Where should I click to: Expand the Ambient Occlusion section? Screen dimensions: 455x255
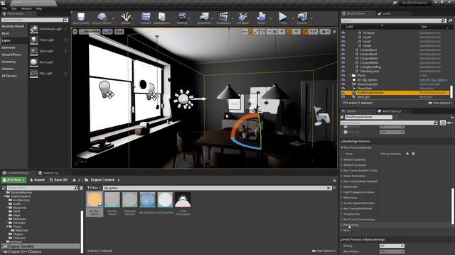pos(342,165)
